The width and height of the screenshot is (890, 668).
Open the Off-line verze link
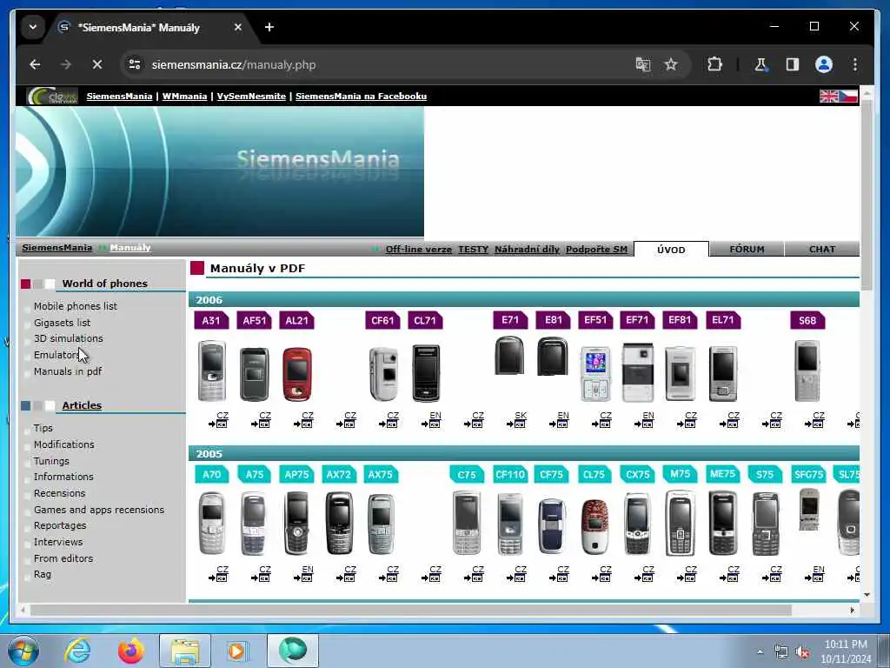pos(419,250)
